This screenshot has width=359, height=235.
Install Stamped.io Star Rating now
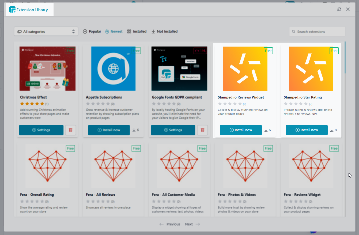307,130
